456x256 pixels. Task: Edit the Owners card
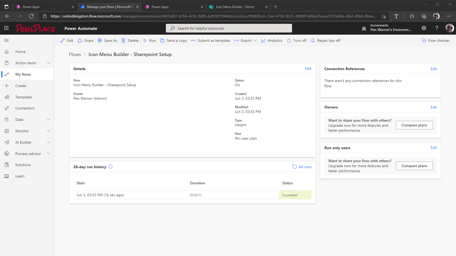tap(434, 107)
